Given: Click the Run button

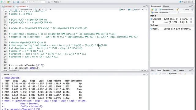Looking at the screenshot, I should [123, 9].
